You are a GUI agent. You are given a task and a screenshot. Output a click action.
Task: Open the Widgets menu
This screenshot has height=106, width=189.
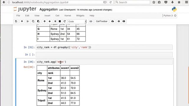click(x=80, y=16)
